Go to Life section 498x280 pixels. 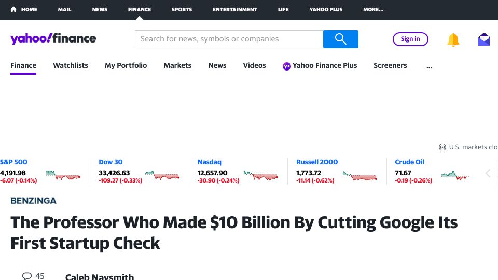[283, 9]
